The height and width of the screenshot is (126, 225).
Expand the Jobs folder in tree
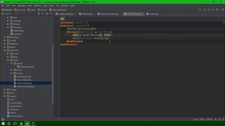8,17
